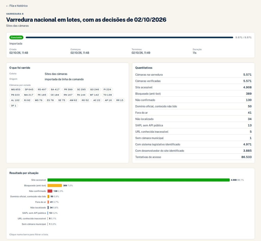This screenshot has height=241, width=261.
Task: Select the ES 78 state chip
Action: pos(50,100)
